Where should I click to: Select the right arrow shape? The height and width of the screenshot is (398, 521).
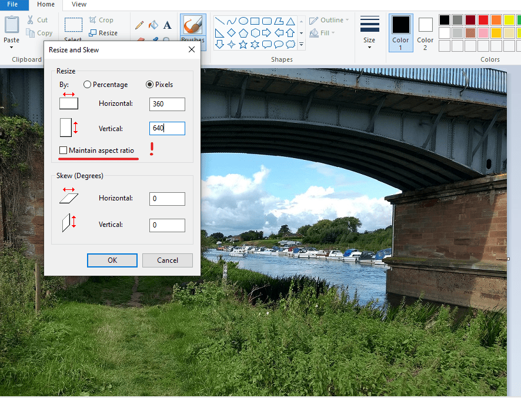pos(266,33)
